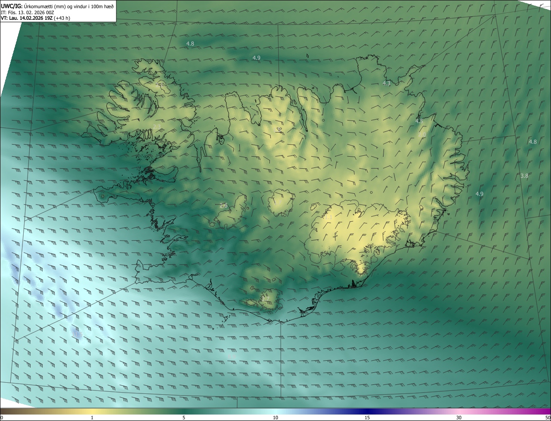Click the '30' tick on the color scale

click(459, 418)
